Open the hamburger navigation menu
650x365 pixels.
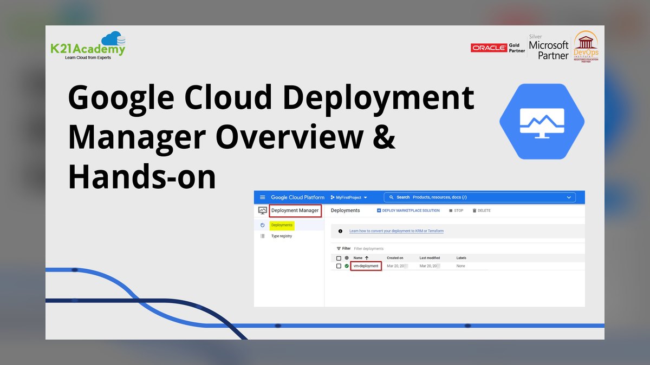(x=263, y=197)
